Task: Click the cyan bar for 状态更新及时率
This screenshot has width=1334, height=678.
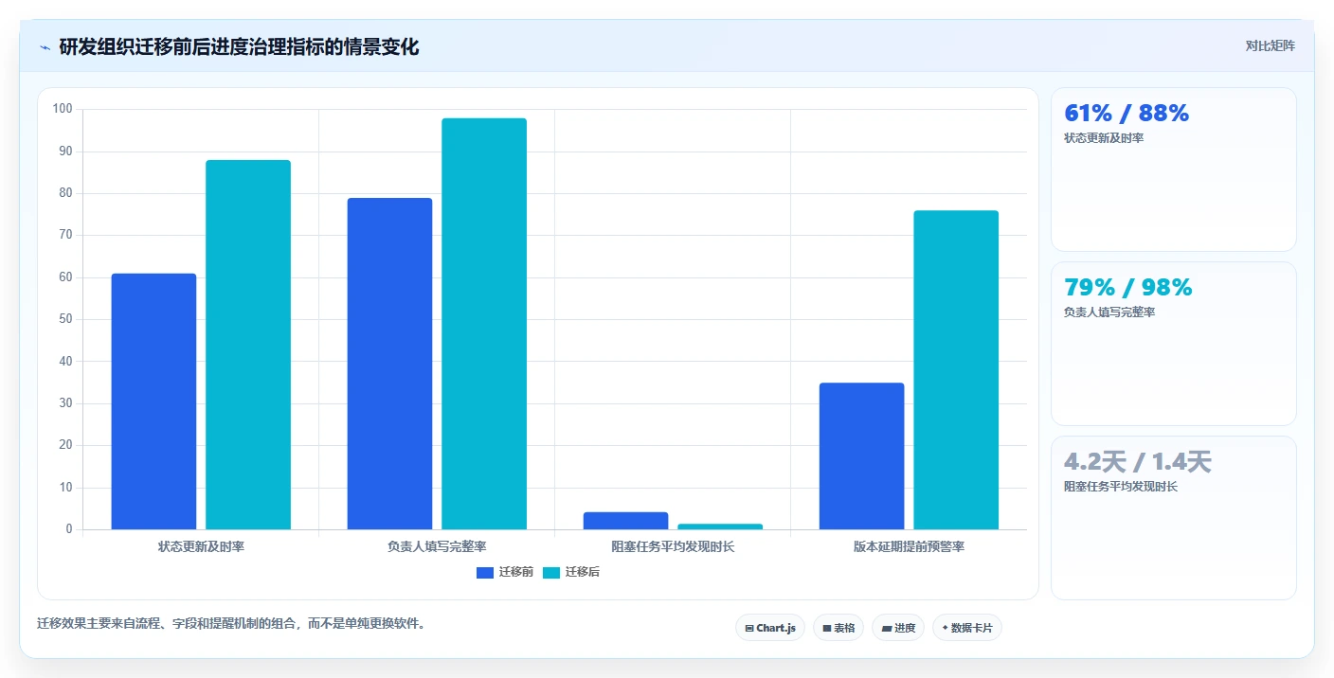Action: pyautogui.click(x=248, y=345)
